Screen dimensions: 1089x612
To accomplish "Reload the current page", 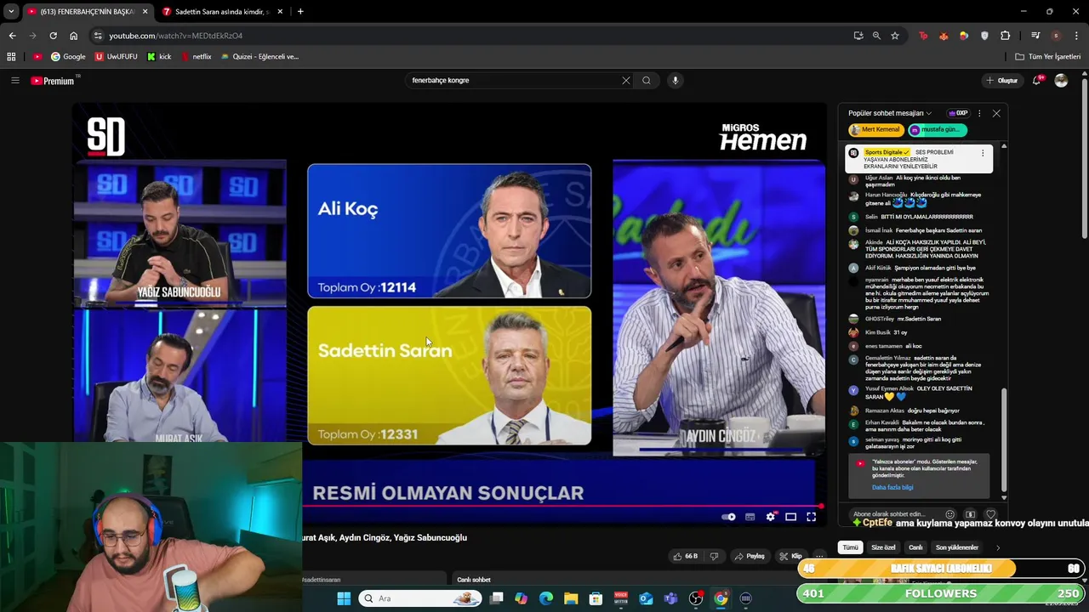I will point(53,36).
